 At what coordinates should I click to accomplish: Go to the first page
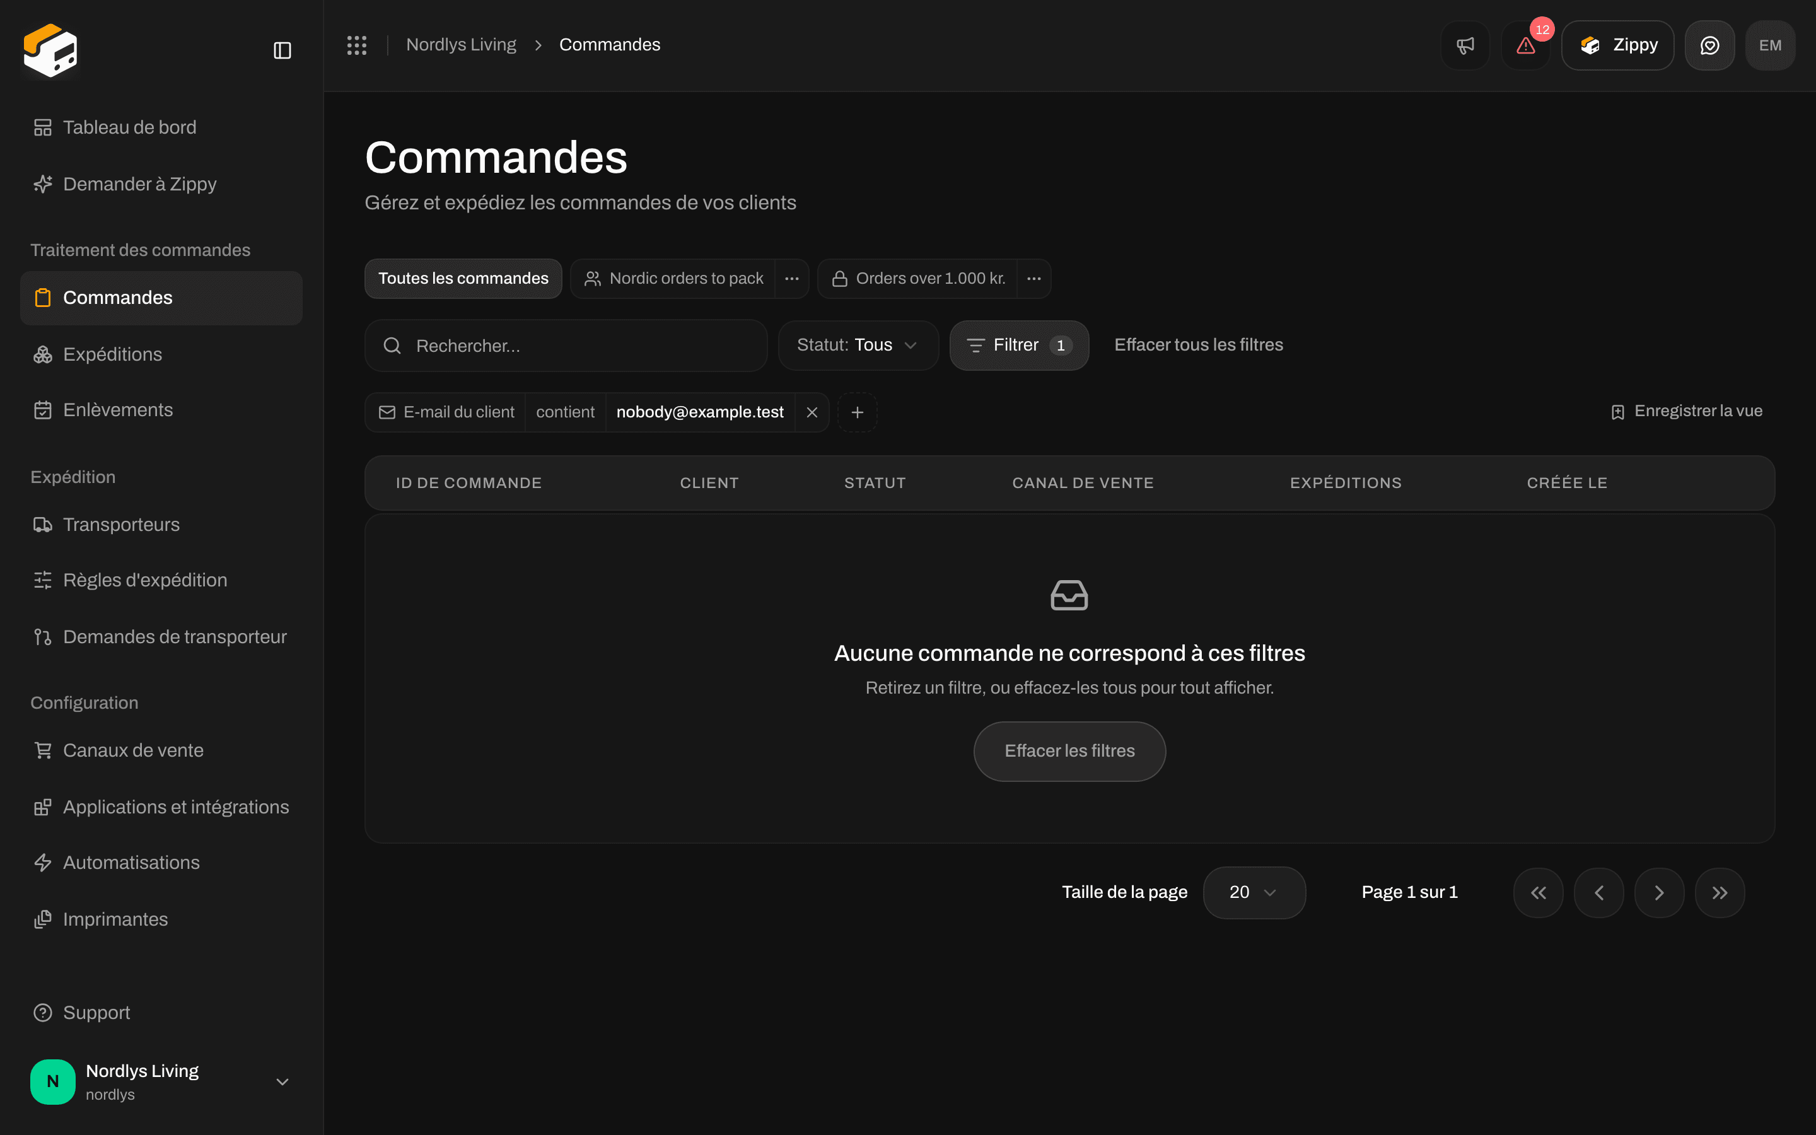(1539, 892)
